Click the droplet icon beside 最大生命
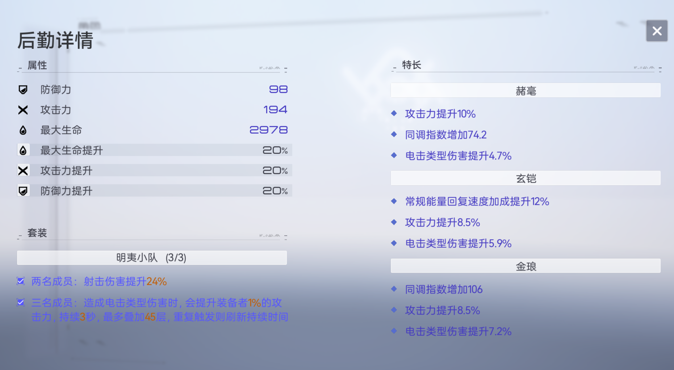 (x=23, y=130)
